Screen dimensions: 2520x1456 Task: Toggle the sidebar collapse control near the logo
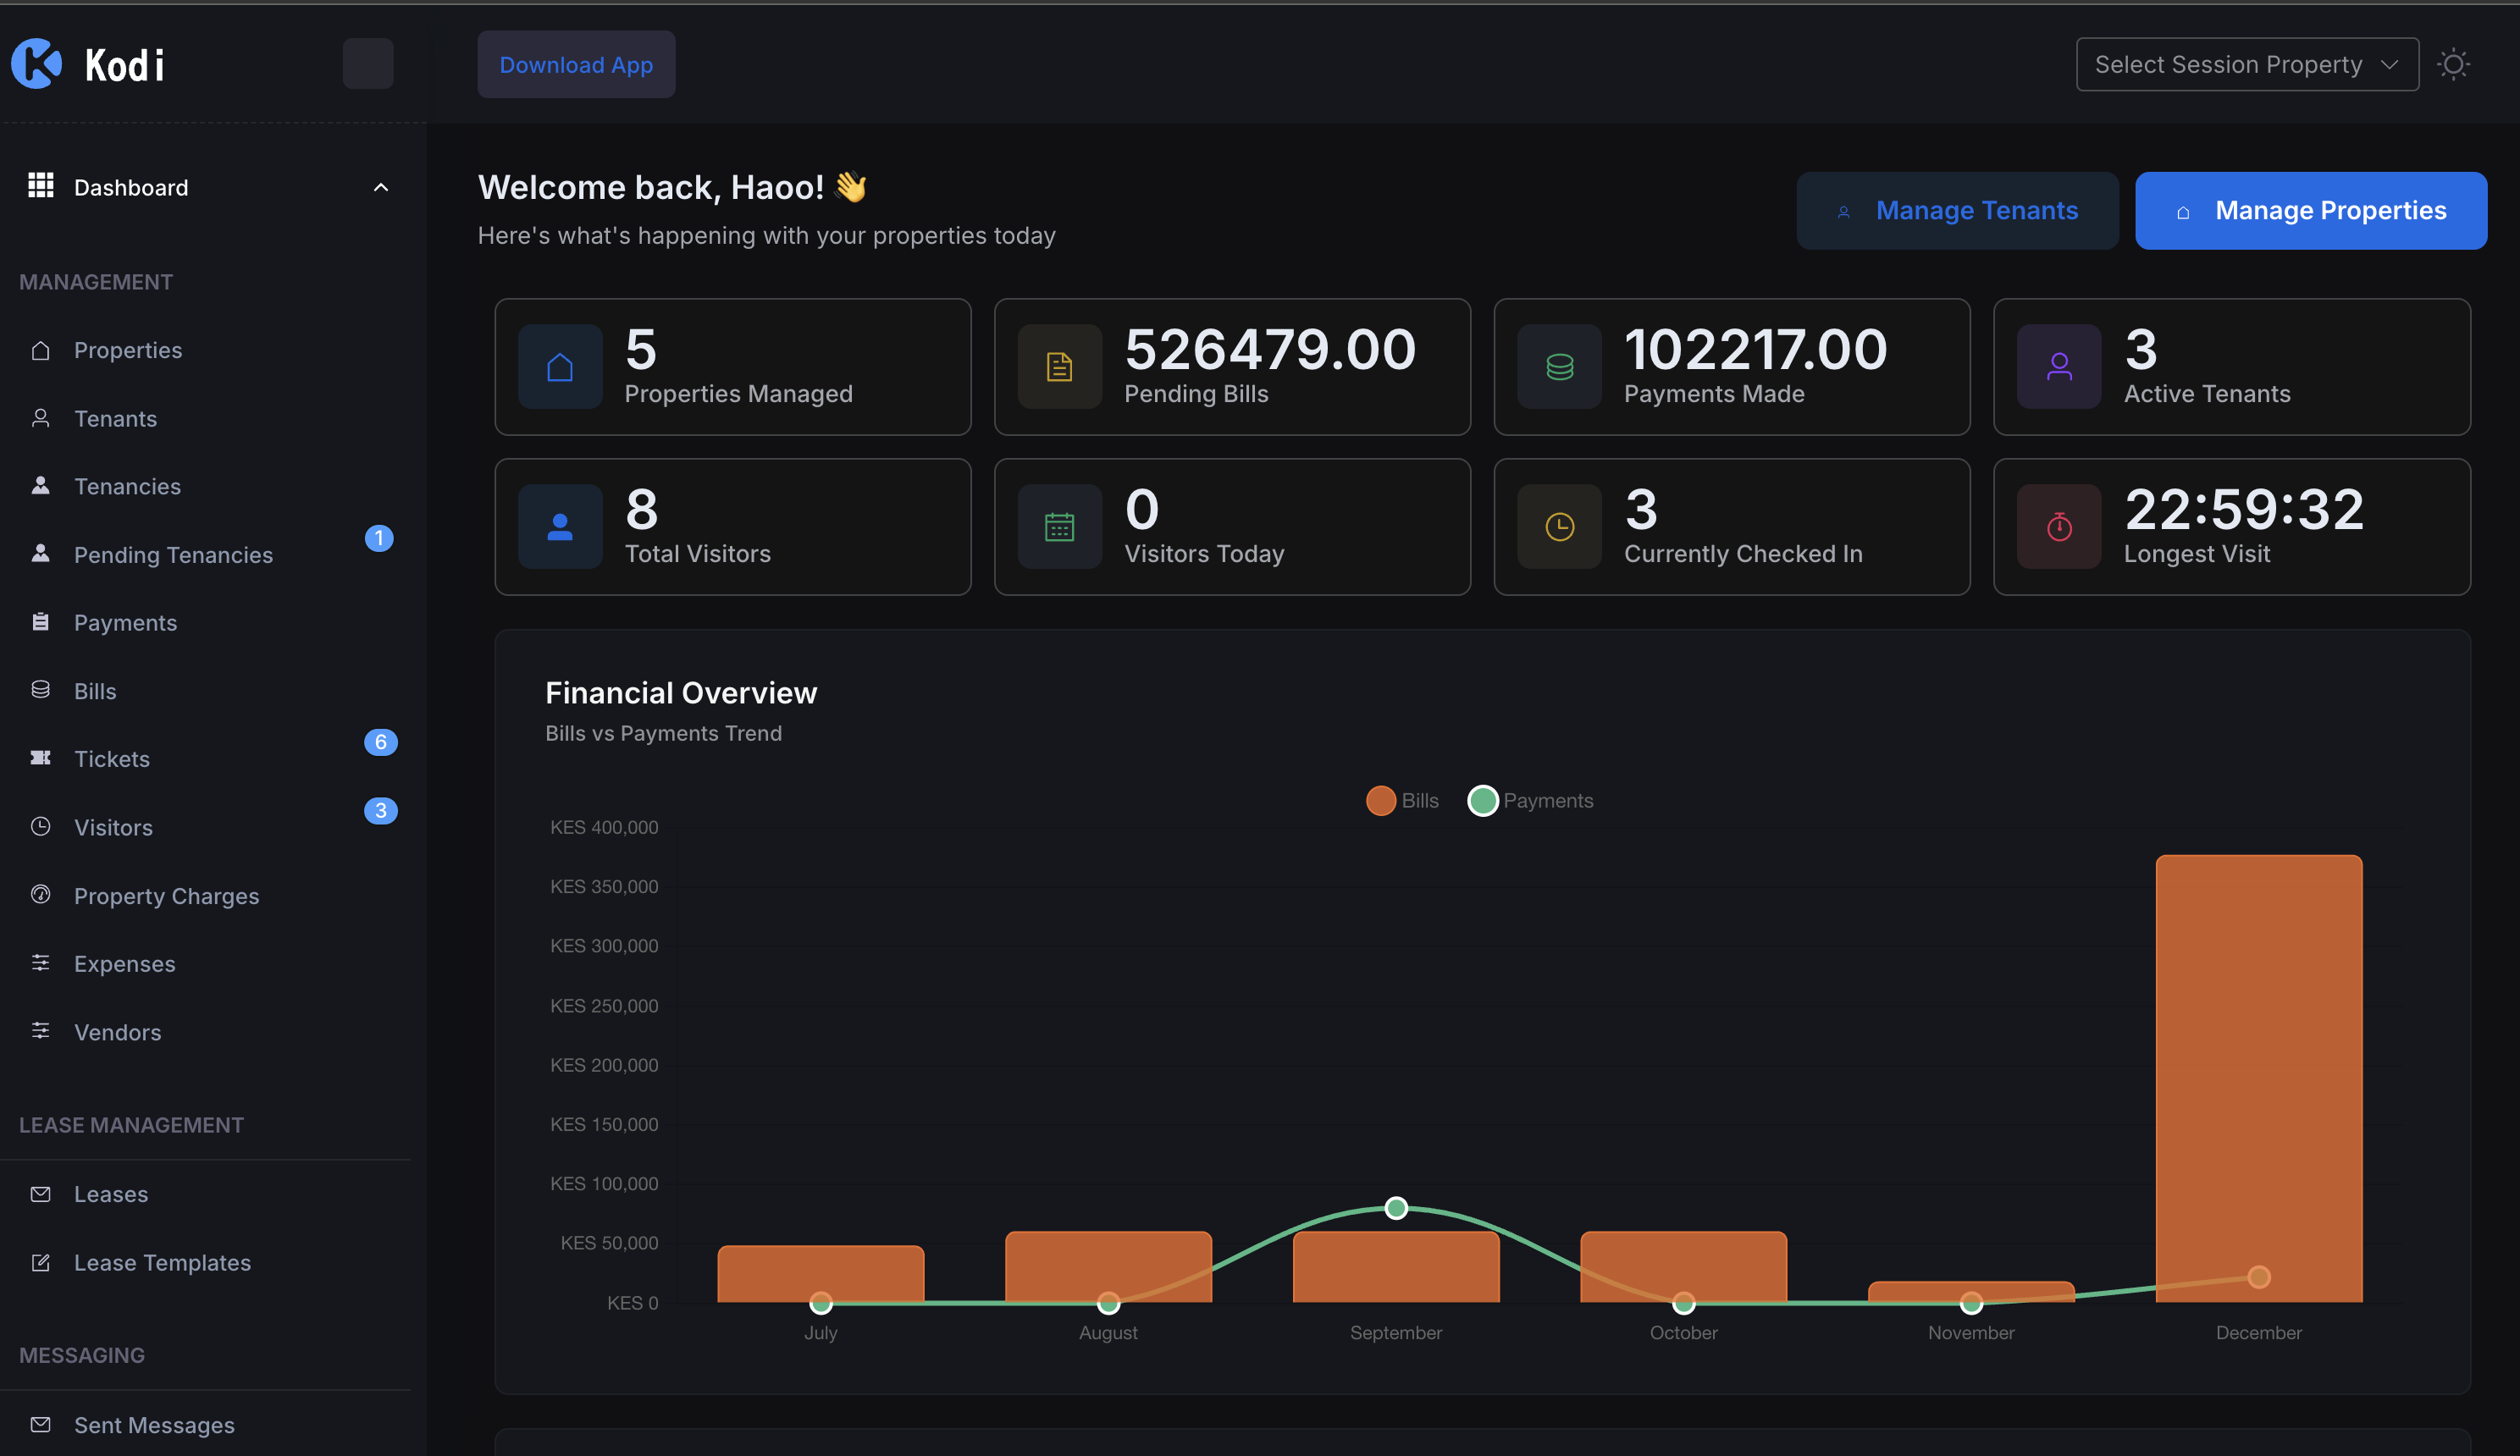click(367, 63)
